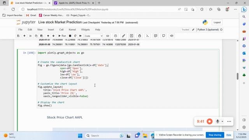This screenshot has width=249, height=140.
Task: Open Insert menu in Jupyter
Action: (x=51, y=30)
